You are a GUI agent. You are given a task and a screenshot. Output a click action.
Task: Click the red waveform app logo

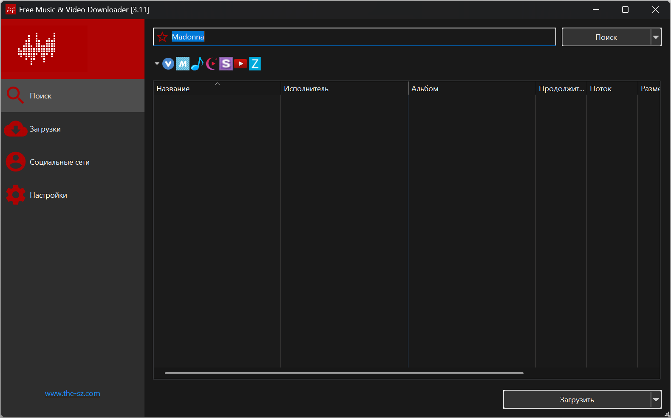click(x=37, y=49)
